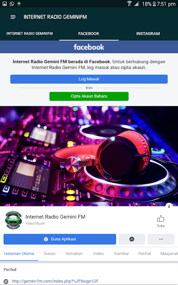Switch to the INSTAGRAM tab

pos(148,33)
